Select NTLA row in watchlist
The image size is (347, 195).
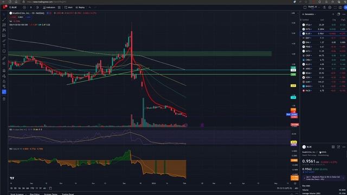coord(323,25)
